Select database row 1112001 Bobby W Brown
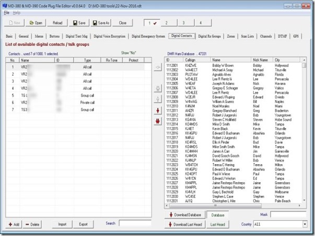 click(233, 66)
